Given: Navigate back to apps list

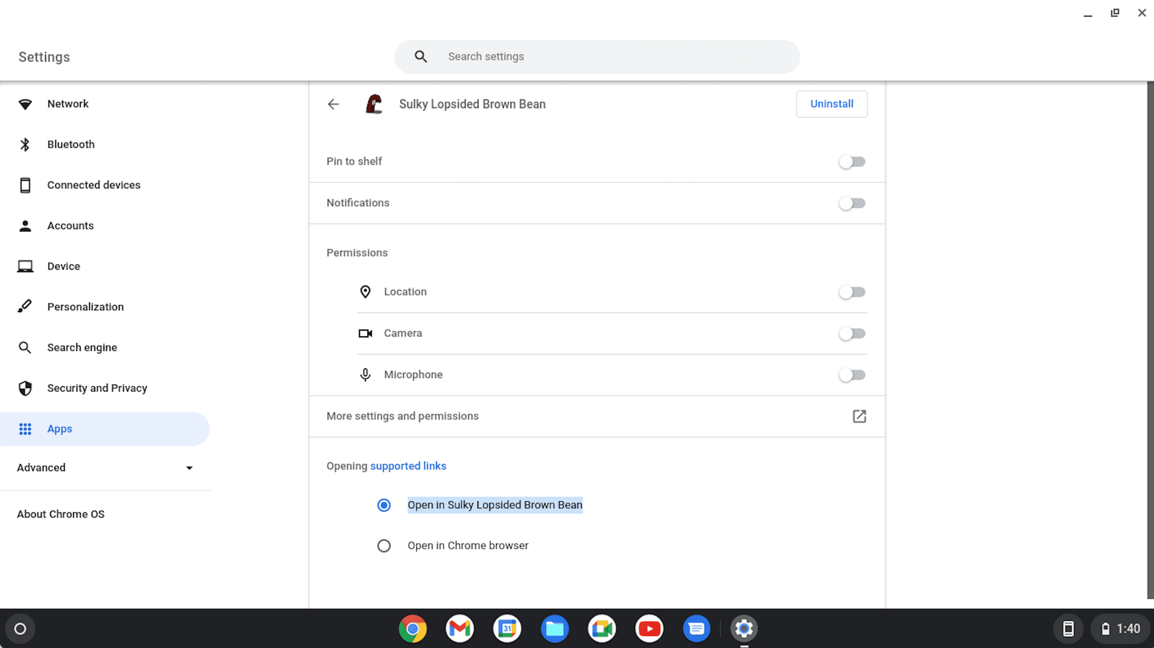Looking at the screenshot, I should [333, 104].
